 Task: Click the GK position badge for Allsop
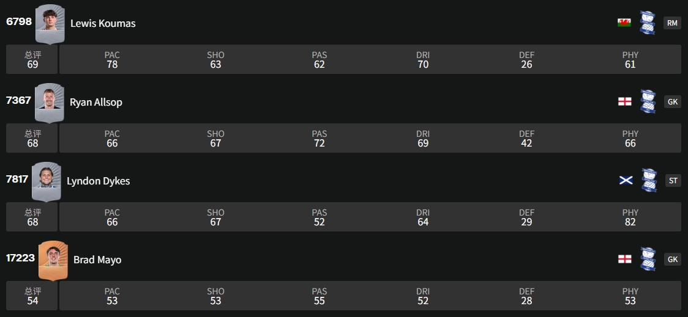click(672, 102)
